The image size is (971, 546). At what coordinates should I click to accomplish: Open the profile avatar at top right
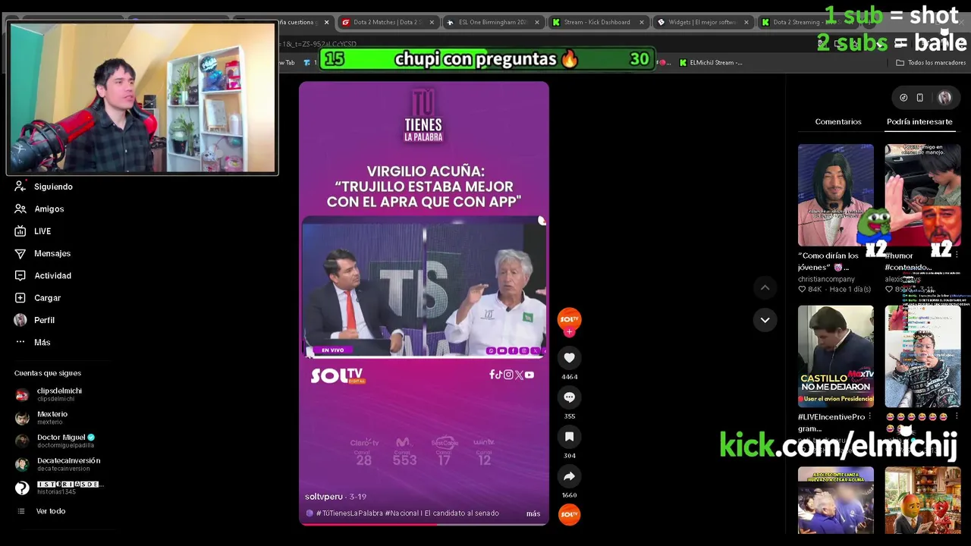944,98
